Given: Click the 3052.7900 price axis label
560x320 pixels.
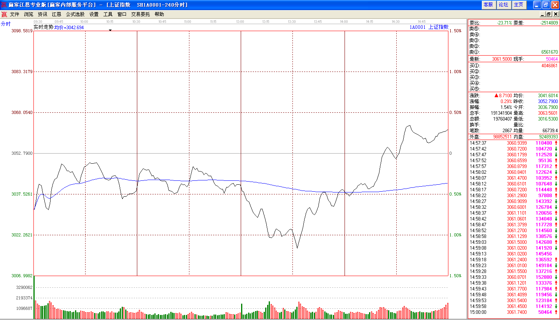Looking at the screenshot, I should pyautogui.click(x=22, y=153).
